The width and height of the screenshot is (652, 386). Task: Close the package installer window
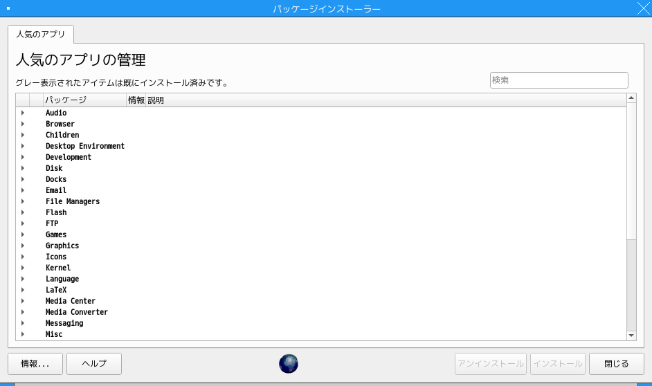tap(643, 8)
